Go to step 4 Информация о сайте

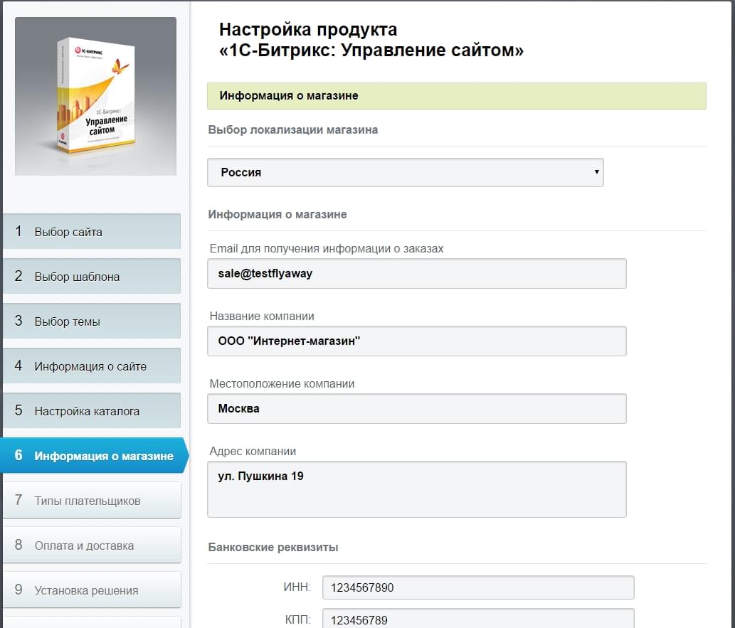[92, 366]
